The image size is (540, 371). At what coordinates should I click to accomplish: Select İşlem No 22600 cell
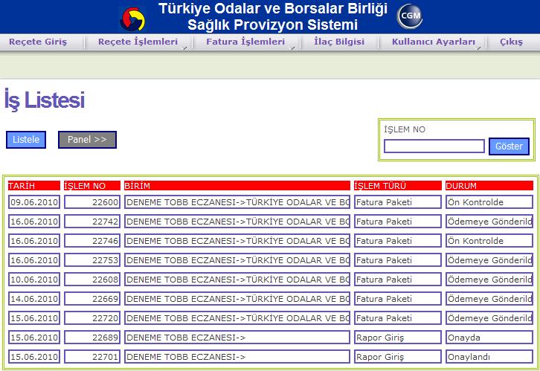click(92, 202)
